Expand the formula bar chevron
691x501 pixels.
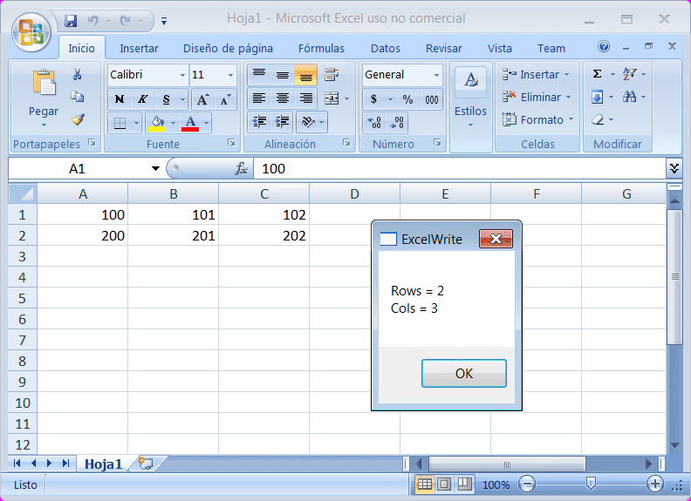coord(674,168)
